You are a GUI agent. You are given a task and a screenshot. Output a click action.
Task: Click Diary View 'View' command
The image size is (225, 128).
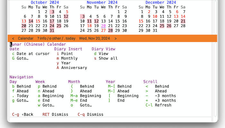coord(101,54)
